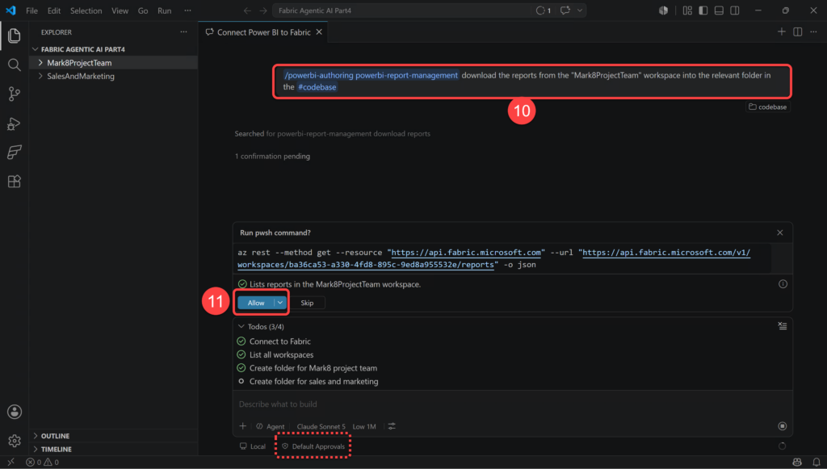This screenshot has height=469, width=827.
Task: Open the Claude Sonnet 5 model picker
Action: coord(321,426)
